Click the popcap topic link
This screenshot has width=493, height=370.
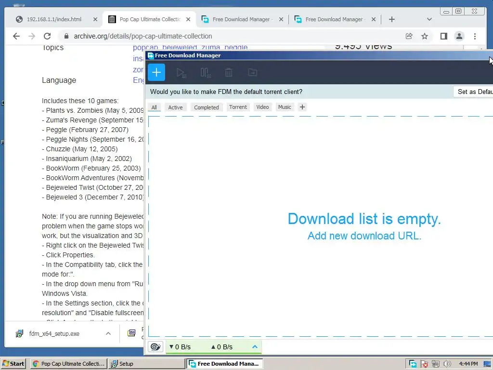click(145, 48)
